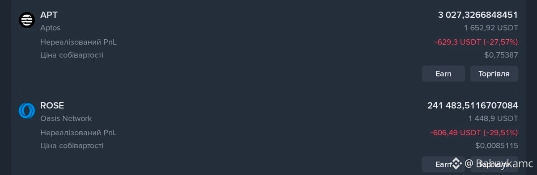Click the APT value 1 652,92 USDT
Image resolution: width=537 pixels, height=175 pixels.
491,28
